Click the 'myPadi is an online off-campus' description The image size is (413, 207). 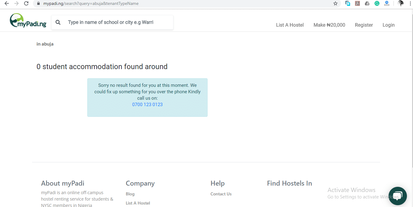click(77, 199)
